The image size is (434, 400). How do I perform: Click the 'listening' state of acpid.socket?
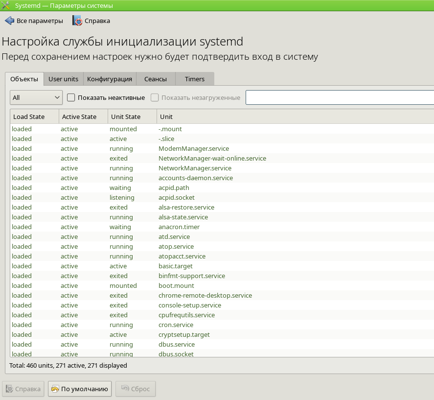point(122,197)
